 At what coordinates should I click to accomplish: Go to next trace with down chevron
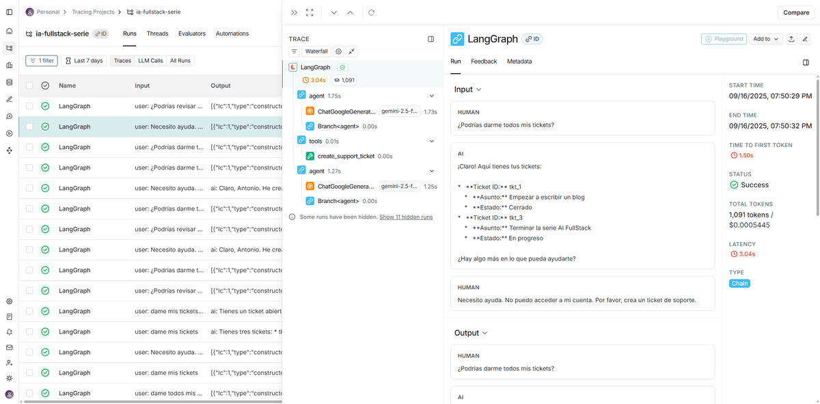pos(333,12)
